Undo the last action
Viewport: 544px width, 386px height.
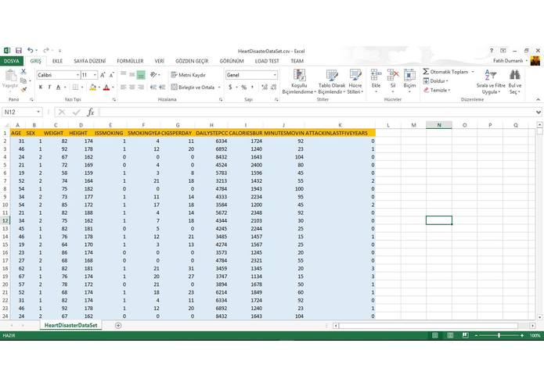(31, 51)
